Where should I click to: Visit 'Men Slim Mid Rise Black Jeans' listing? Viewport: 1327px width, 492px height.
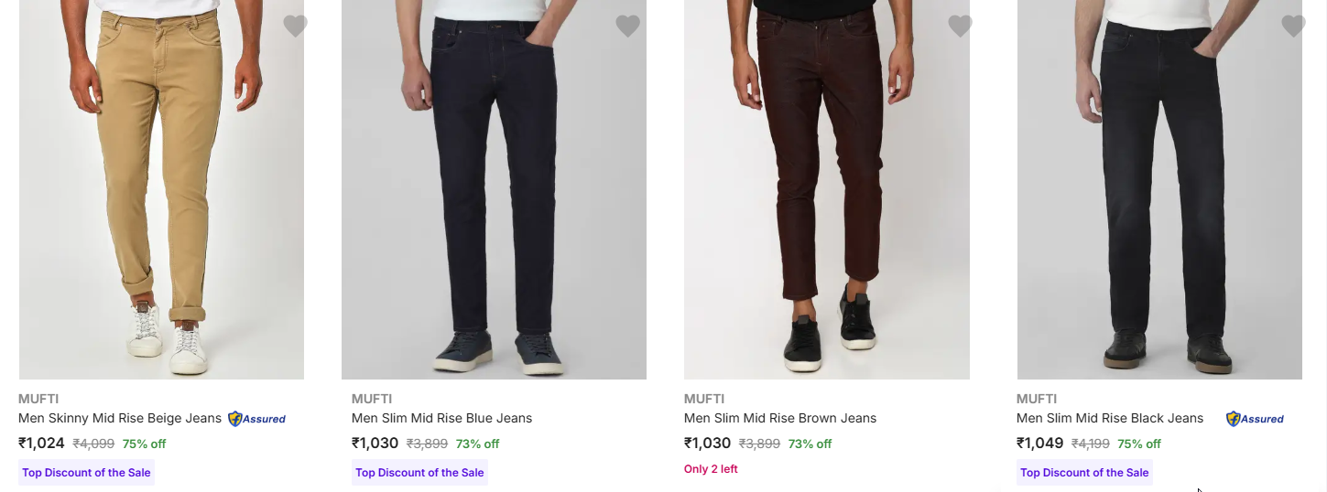click(x=1110, y=418)
